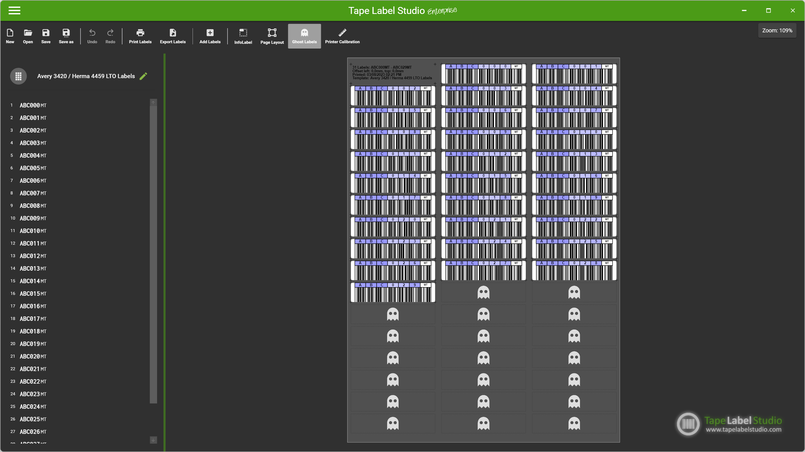805x452 pixels.
Task: Select list entry ABC018MT
Action: (33, 331)
